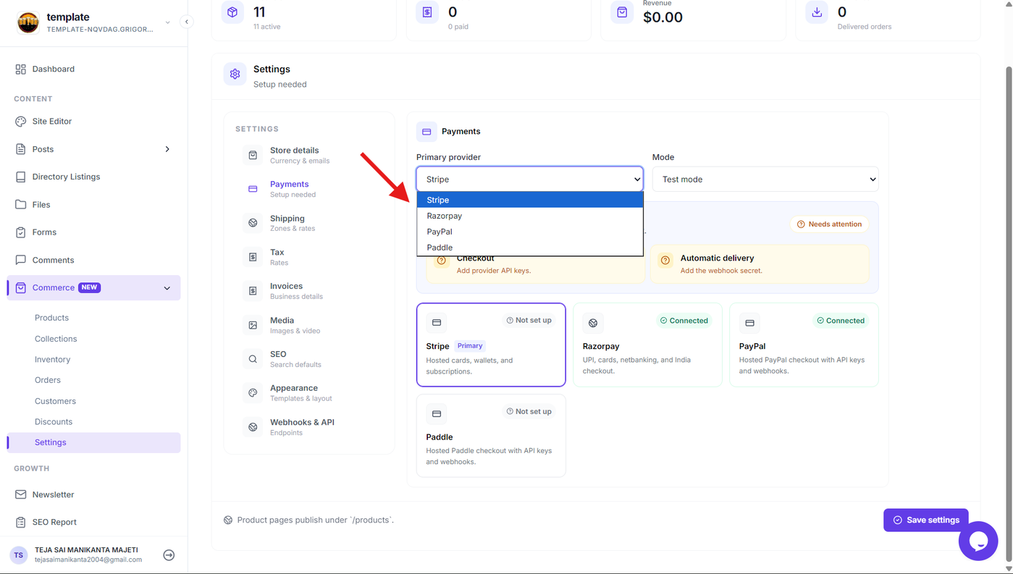Open the Discounts submenu item

(54, 422)
